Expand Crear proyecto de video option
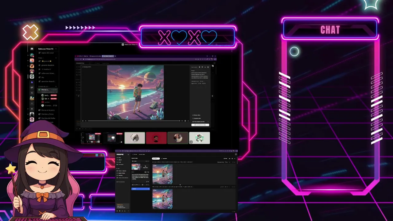 200,122
